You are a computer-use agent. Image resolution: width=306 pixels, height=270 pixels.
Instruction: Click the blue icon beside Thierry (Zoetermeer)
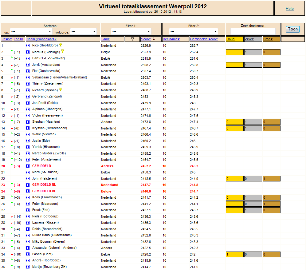[28, 84]
